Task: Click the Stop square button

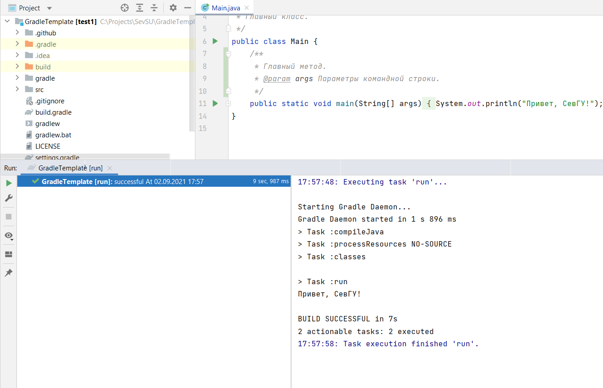Action: point(9,217)
